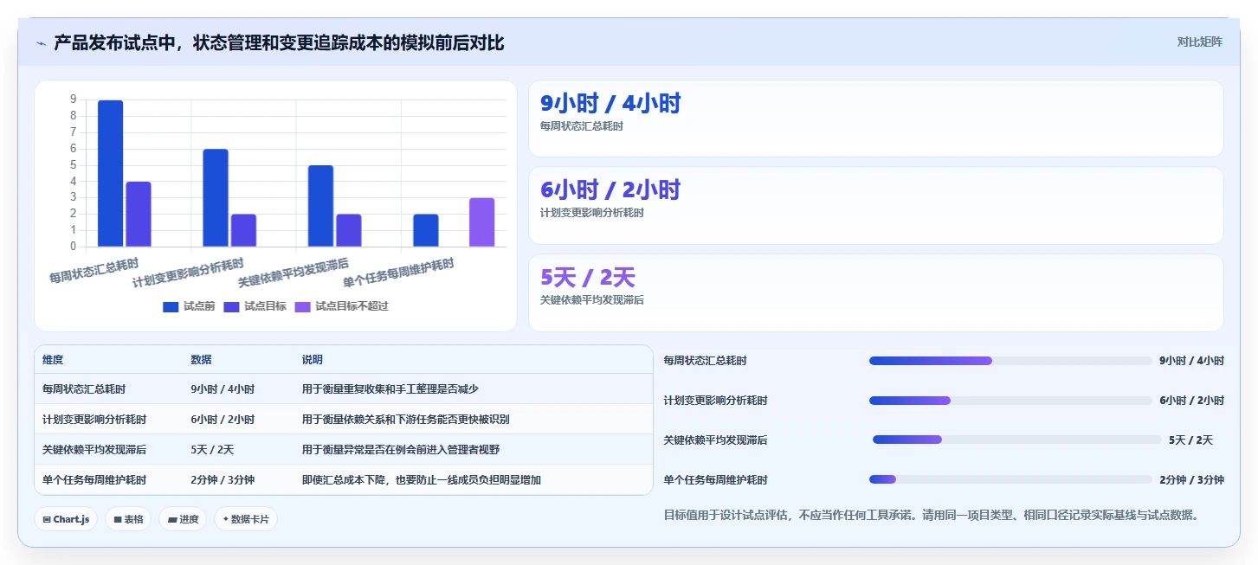Click the sparkle icon in 数据卡片 chip

226,519
